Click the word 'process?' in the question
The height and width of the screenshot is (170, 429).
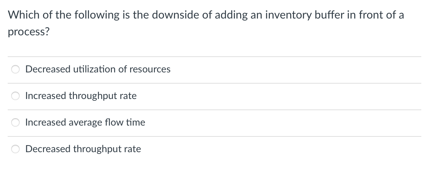click(29, 32)
